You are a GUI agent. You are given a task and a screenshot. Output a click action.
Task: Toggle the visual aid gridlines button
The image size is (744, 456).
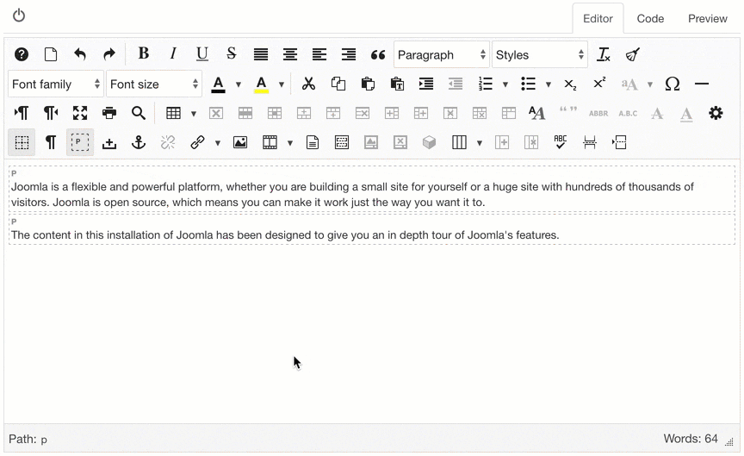(x=22, y=142)
